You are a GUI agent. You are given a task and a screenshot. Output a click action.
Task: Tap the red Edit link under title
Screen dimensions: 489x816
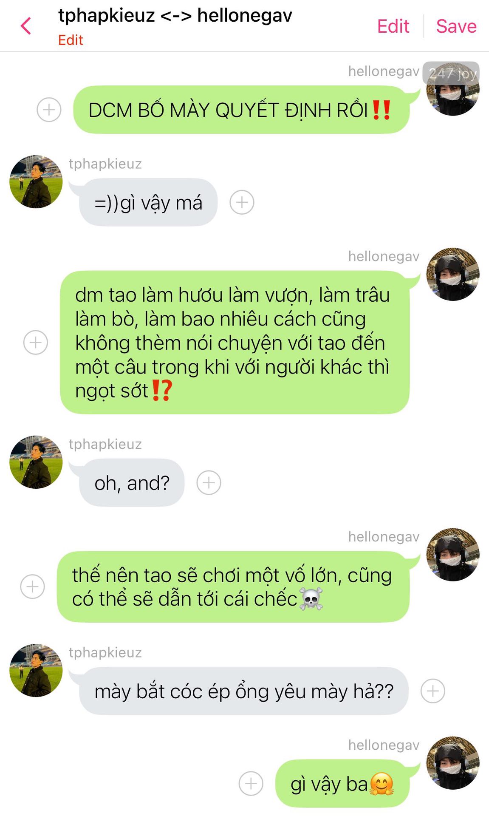[71, 40]
